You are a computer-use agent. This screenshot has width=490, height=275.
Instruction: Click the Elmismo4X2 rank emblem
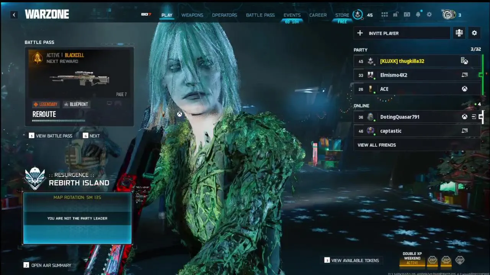(x=371, y=75)
